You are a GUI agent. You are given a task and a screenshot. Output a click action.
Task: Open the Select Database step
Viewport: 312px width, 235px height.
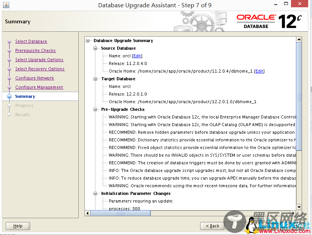tap(31, 41)
